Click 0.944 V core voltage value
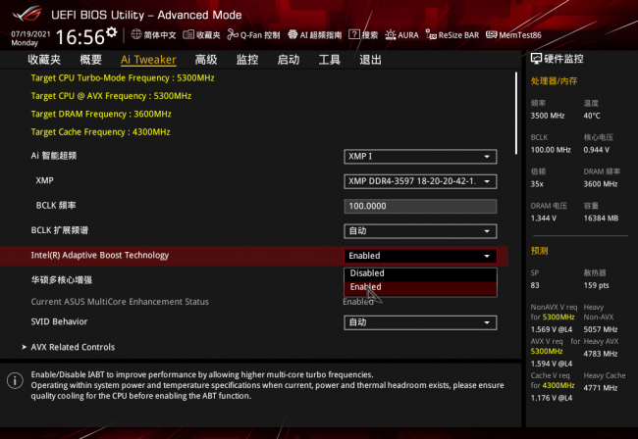This screenshot has height=439, width=638. pyautogui.click(x=596, y=150)
